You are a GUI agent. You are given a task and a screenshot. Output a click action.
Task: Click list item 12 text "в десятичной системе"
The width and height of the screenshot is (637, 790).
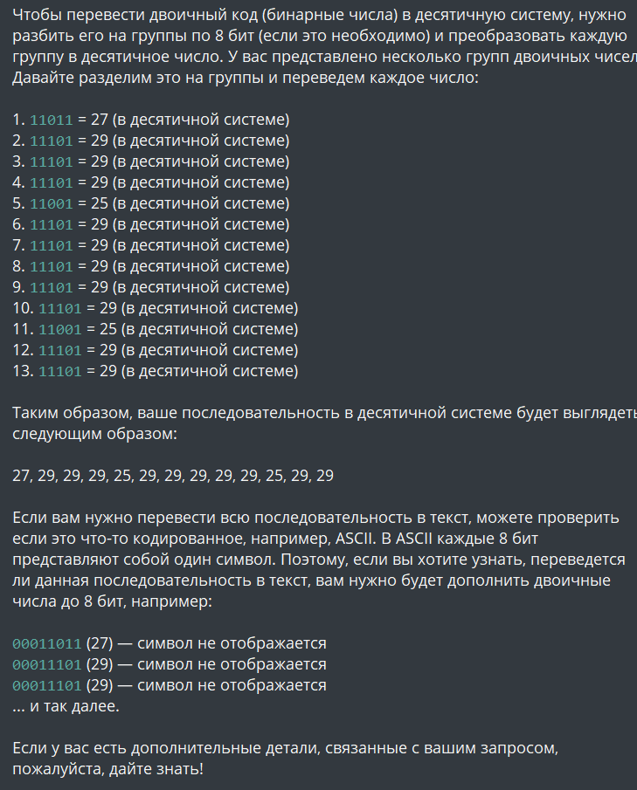pos(210,350)
